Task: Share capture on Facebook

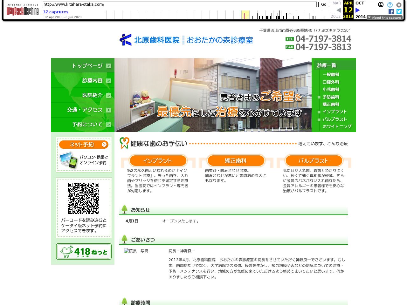Action: pos(391,11)
